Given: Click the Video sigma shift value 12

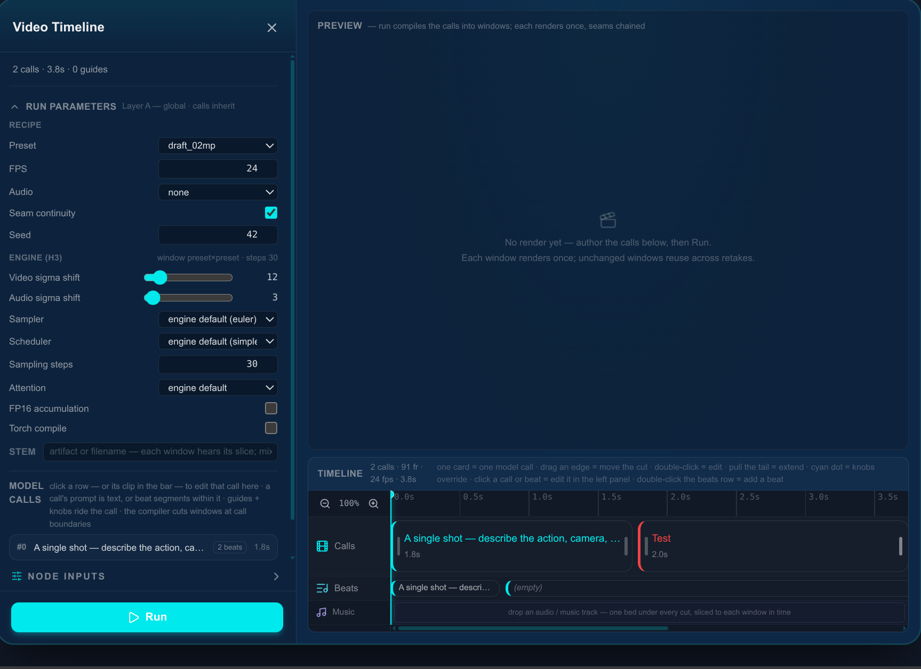Looking at the screenshot, I should [272, 277].
